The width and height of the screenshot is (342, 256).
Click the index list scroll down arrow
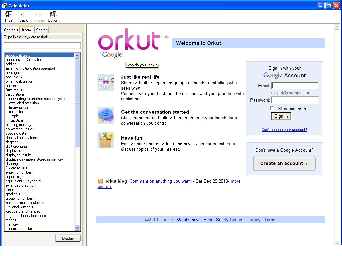(77, 228)
